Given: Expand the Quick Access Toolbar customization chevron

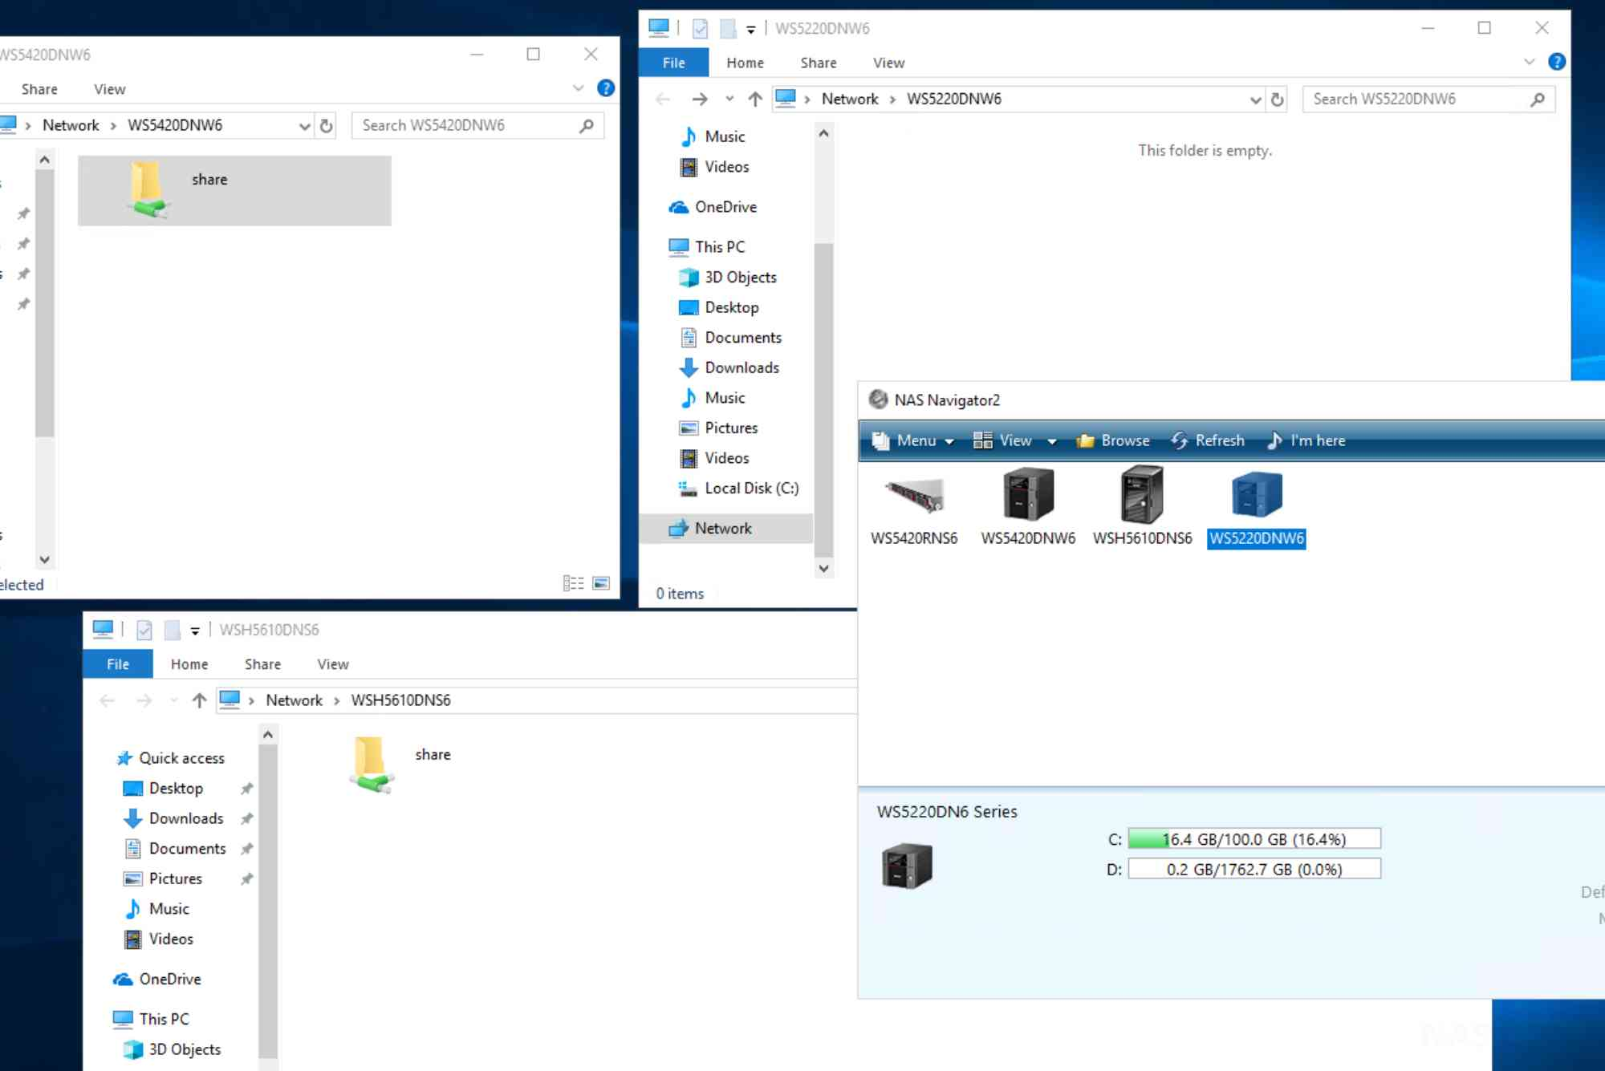Looking at the screenshot, I should click(x=751, y=28).
